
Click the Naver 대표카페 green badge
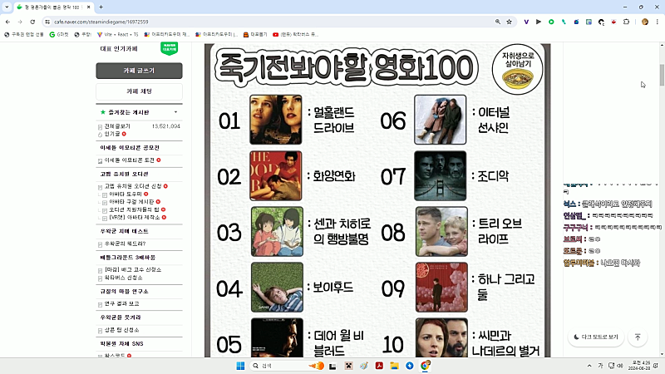pos(170,48)
